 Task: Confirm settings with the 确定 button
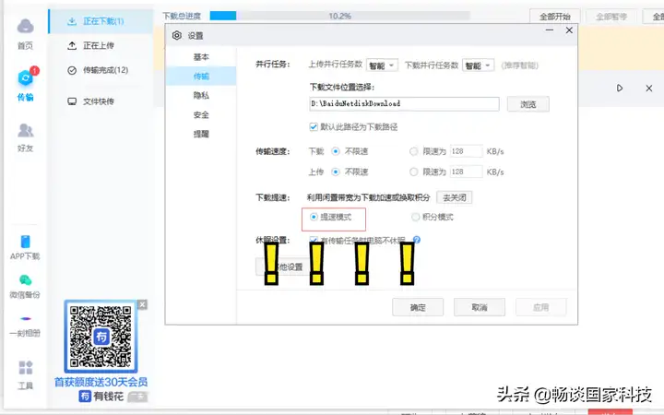(x=418, y=307)
